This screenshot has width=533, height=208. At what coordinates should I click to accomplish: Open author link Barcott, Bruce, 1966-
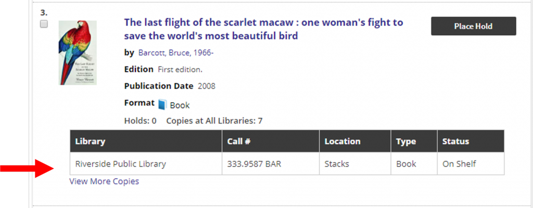pos(176,53)
